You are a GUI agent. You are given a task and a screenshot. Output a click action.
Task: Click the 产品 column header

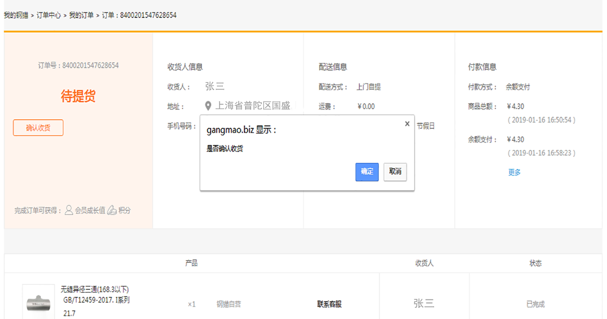pos(192,263)
